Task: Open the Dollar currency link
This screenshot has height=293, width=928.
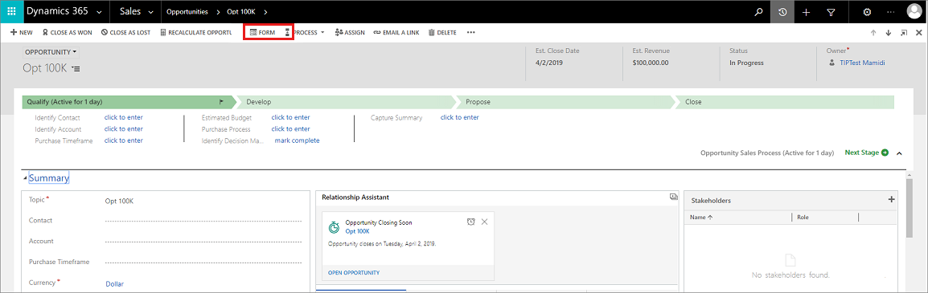Action: pyautogui.click(x=114, y=283)
